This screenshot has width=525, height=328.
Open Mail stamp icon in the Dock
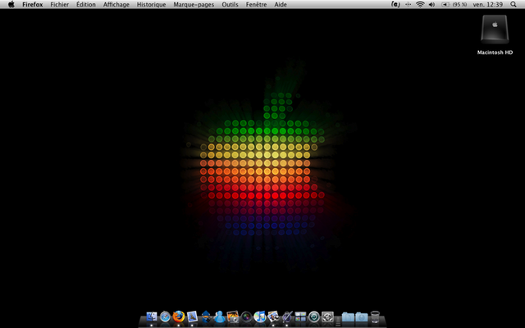(x=192, y=317)
